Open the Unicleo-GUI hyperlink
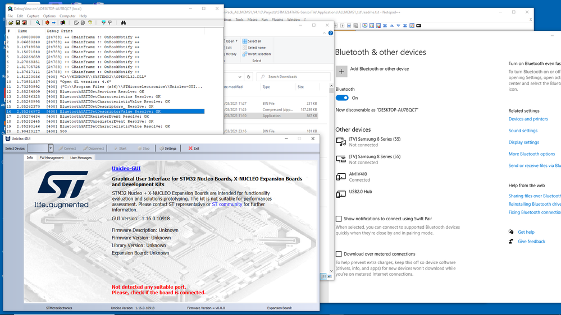 click(x=126, y=168)
